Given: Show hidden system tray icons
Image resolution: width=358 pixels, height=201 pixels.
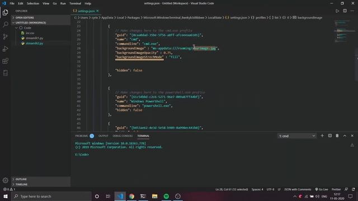Looking at the screenshot, I should coord(295,196).
